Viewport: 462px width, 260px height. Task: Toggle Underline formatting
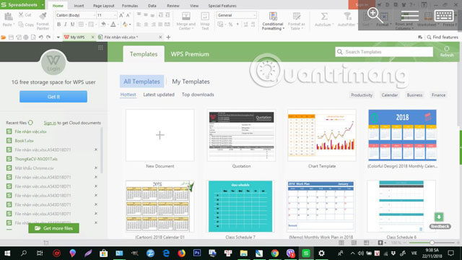(72, 25)
